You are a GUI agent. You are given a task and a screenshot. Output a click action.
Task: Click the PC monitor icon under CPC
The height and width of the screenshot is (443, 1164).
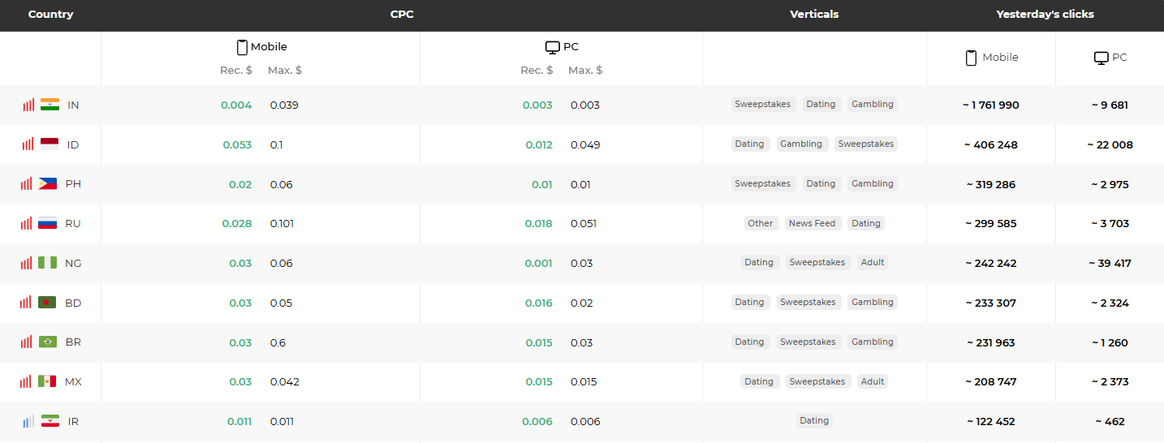coord(552,47)
